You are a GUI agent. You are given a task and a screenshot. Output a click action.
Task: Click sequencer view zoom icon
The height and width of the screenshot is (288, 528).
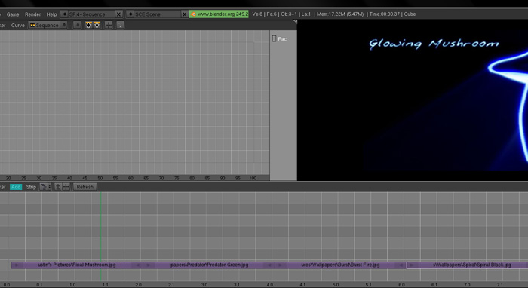pyautogui.click(x=58, y=187)
